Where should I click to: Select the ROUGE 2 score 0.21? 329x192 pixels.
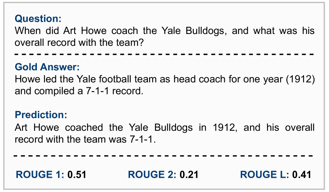coord(189,175)
